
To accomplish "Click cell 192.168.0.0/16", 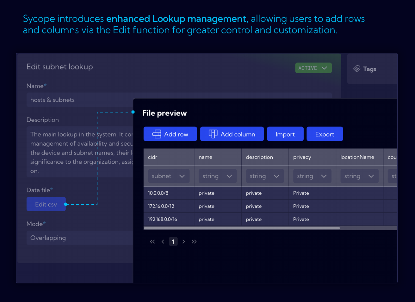I will (169, 219).
